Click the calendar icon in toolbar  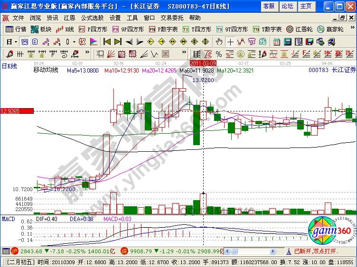276,41
